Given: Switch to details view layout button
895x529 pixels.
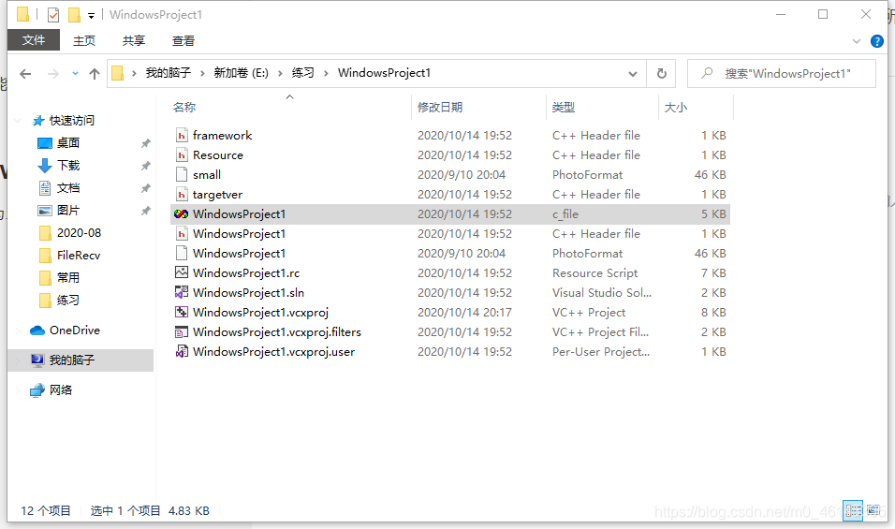Looking at the screenshot, I should click(x=853, y=510).
